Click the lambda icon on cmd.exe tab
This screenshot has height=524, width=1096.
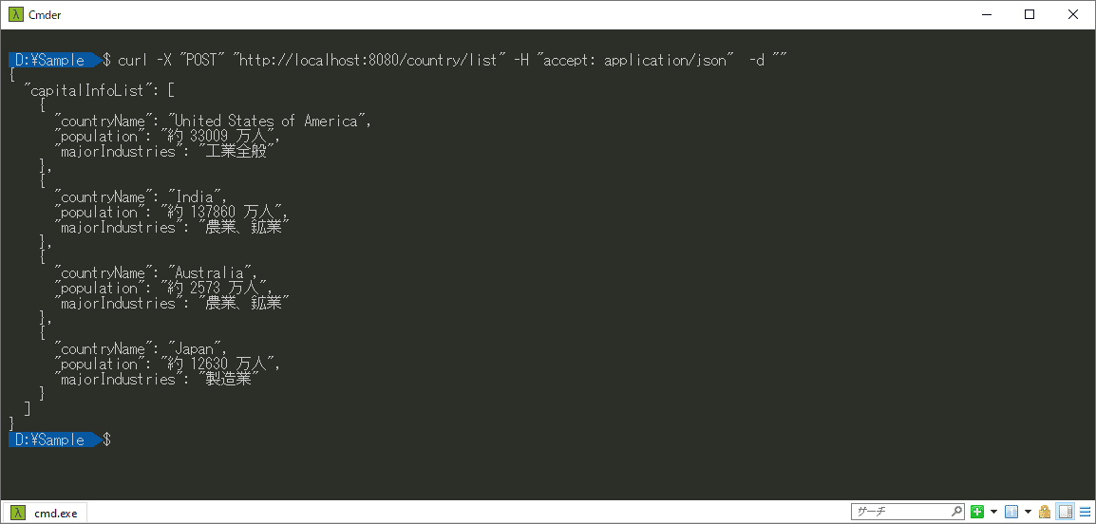coord(18,513)
